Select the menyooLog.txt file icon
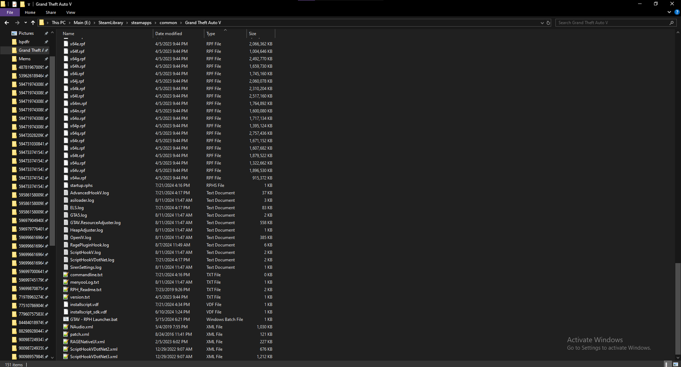681x367 pixels. (66, 282)
